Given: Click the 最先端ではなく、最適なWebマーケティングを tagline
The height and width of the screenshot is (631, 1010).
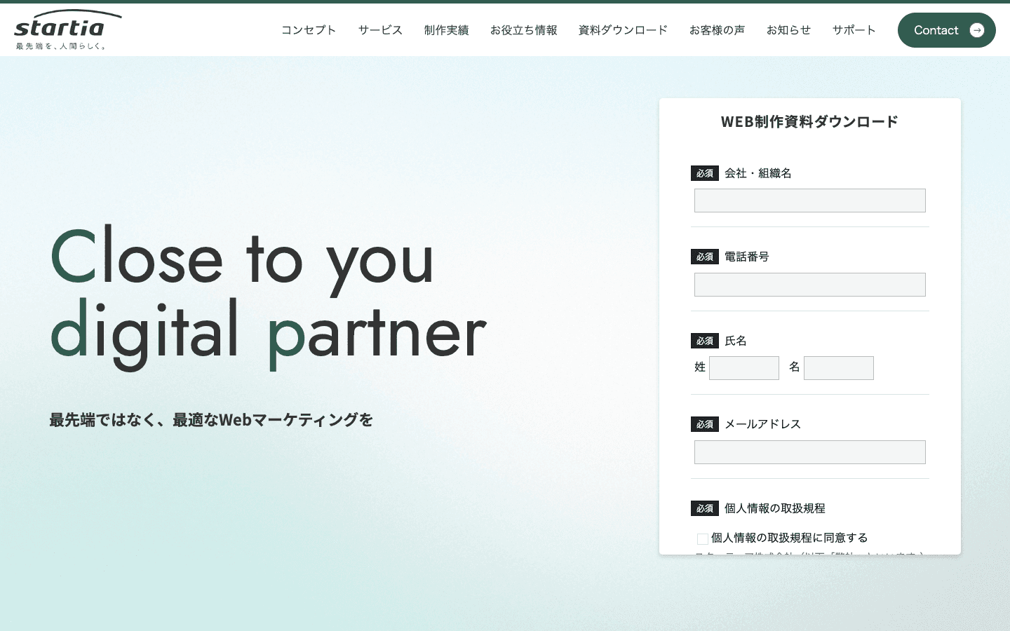Looking at the screenshot, I should [x=211, y=420].
